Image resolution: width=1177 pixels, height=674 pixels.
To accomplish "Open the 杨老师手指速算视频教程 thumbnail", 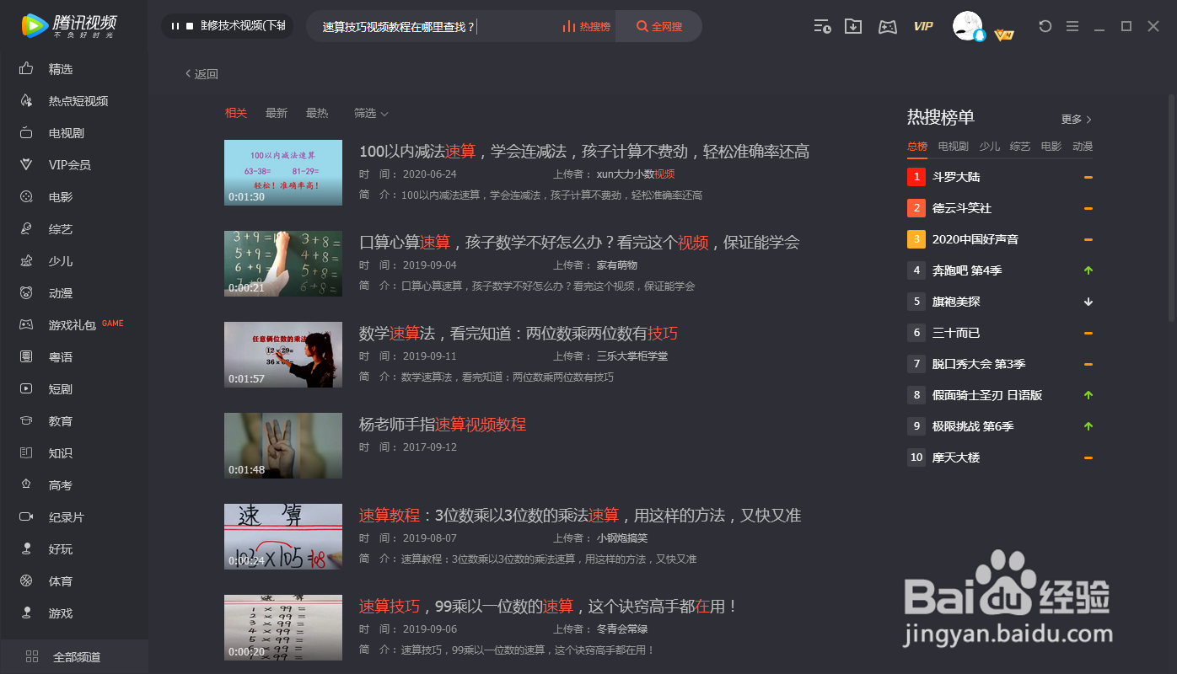I will [x=283, y=445].
